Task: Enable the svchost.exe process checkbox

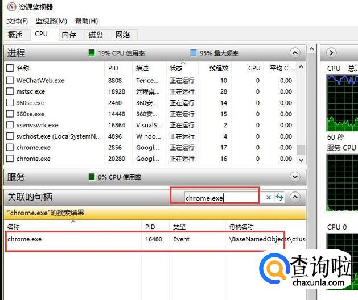Action: click(x=10, y=136)
